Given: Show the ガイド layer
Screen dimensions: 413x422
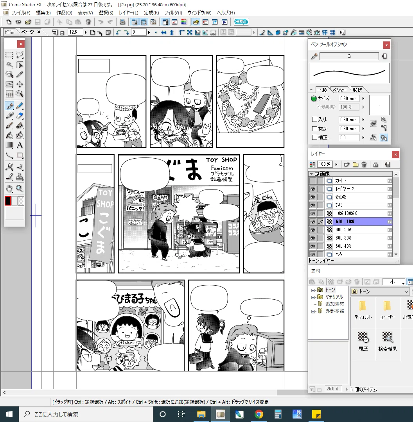Looking at the screenshot, I should point(312,180).
